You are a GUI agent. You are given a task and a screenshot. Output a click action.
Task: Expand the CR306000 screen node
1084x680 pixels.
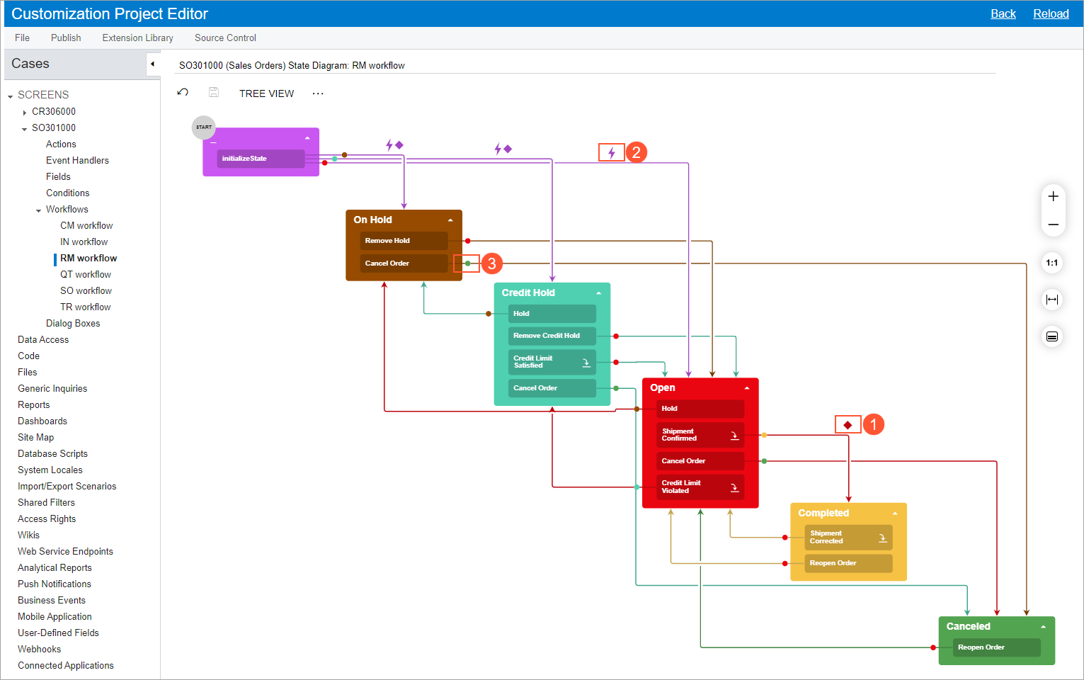[25, 112]
